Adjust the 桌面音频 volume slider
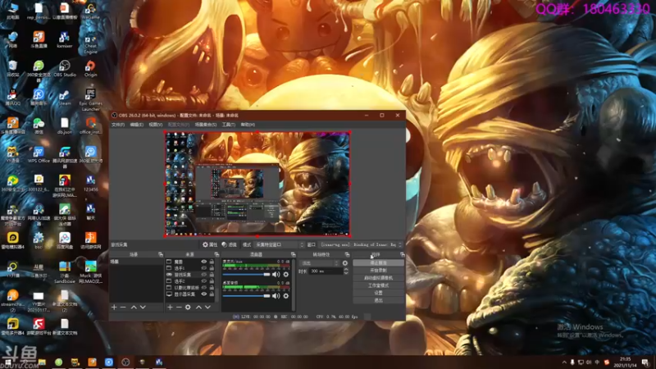 click(247, 296)
